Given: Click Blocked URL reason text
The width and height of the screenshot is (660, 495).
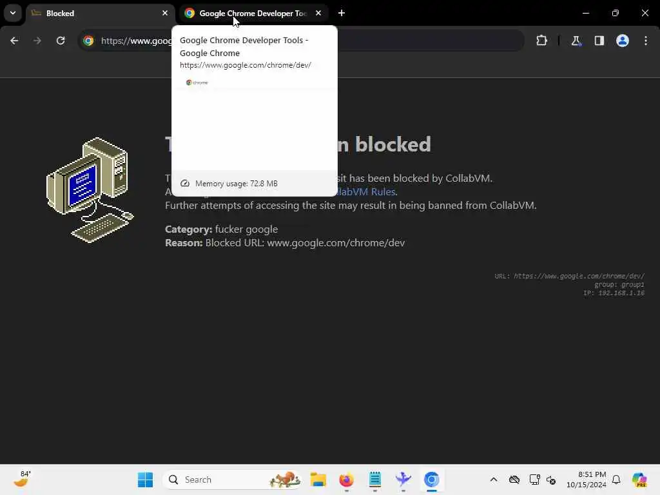Looking at the screenshot, I should click(x=285, y=243).
